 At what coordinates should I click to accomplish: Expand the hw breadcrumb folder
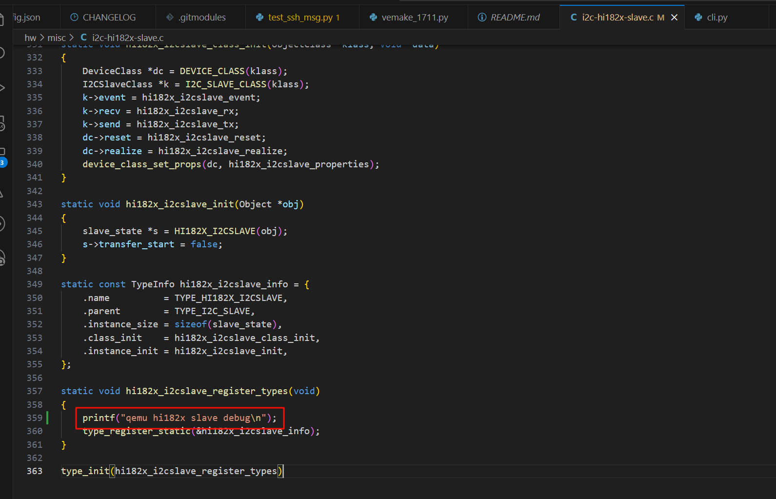coord(30,38)
